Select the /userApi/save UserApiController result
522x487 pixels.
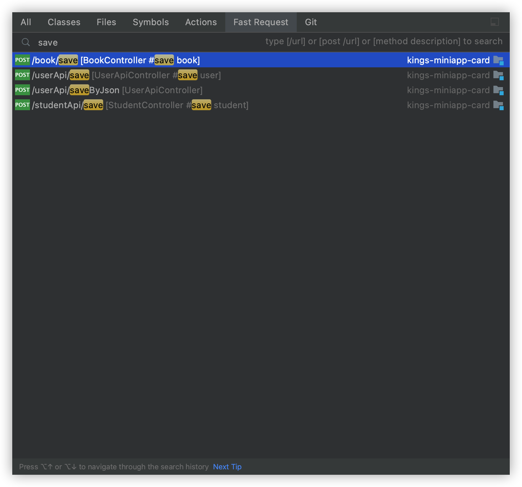(126, 75)
